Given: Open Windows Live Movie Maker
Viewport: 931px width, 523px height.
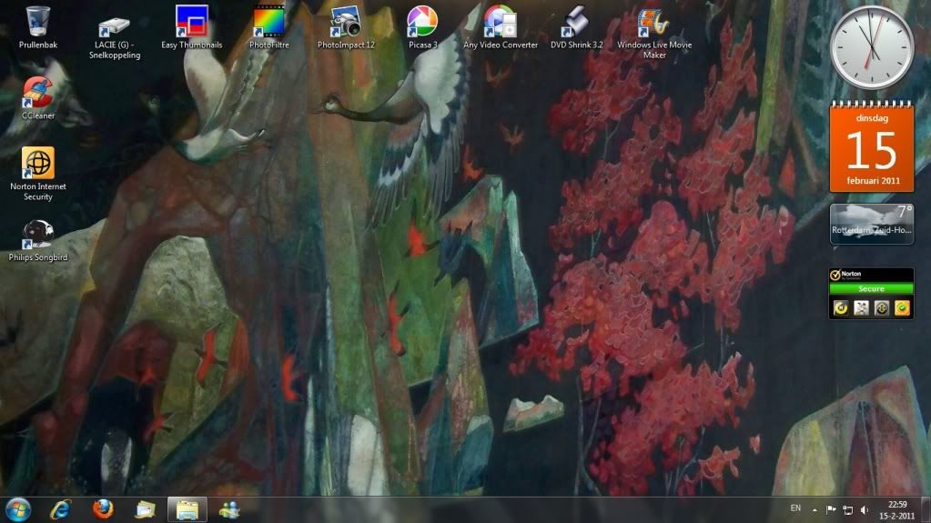Looking at the screenshot, I should [654, 33].
